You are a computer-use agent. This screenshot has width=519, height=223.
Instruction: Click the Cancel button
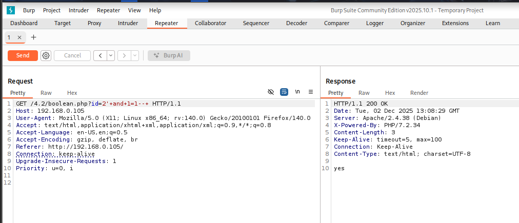[x=72, y=55]
